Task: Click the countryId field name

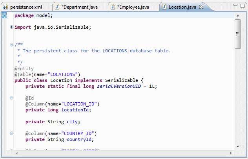Action: click(79, 139)
